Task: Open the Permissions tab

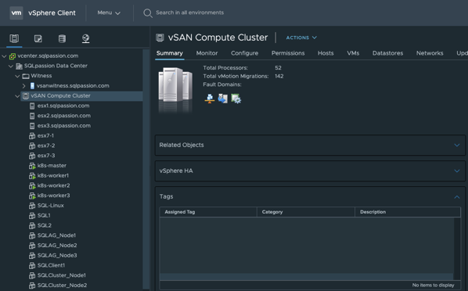Action: [288, 53]
